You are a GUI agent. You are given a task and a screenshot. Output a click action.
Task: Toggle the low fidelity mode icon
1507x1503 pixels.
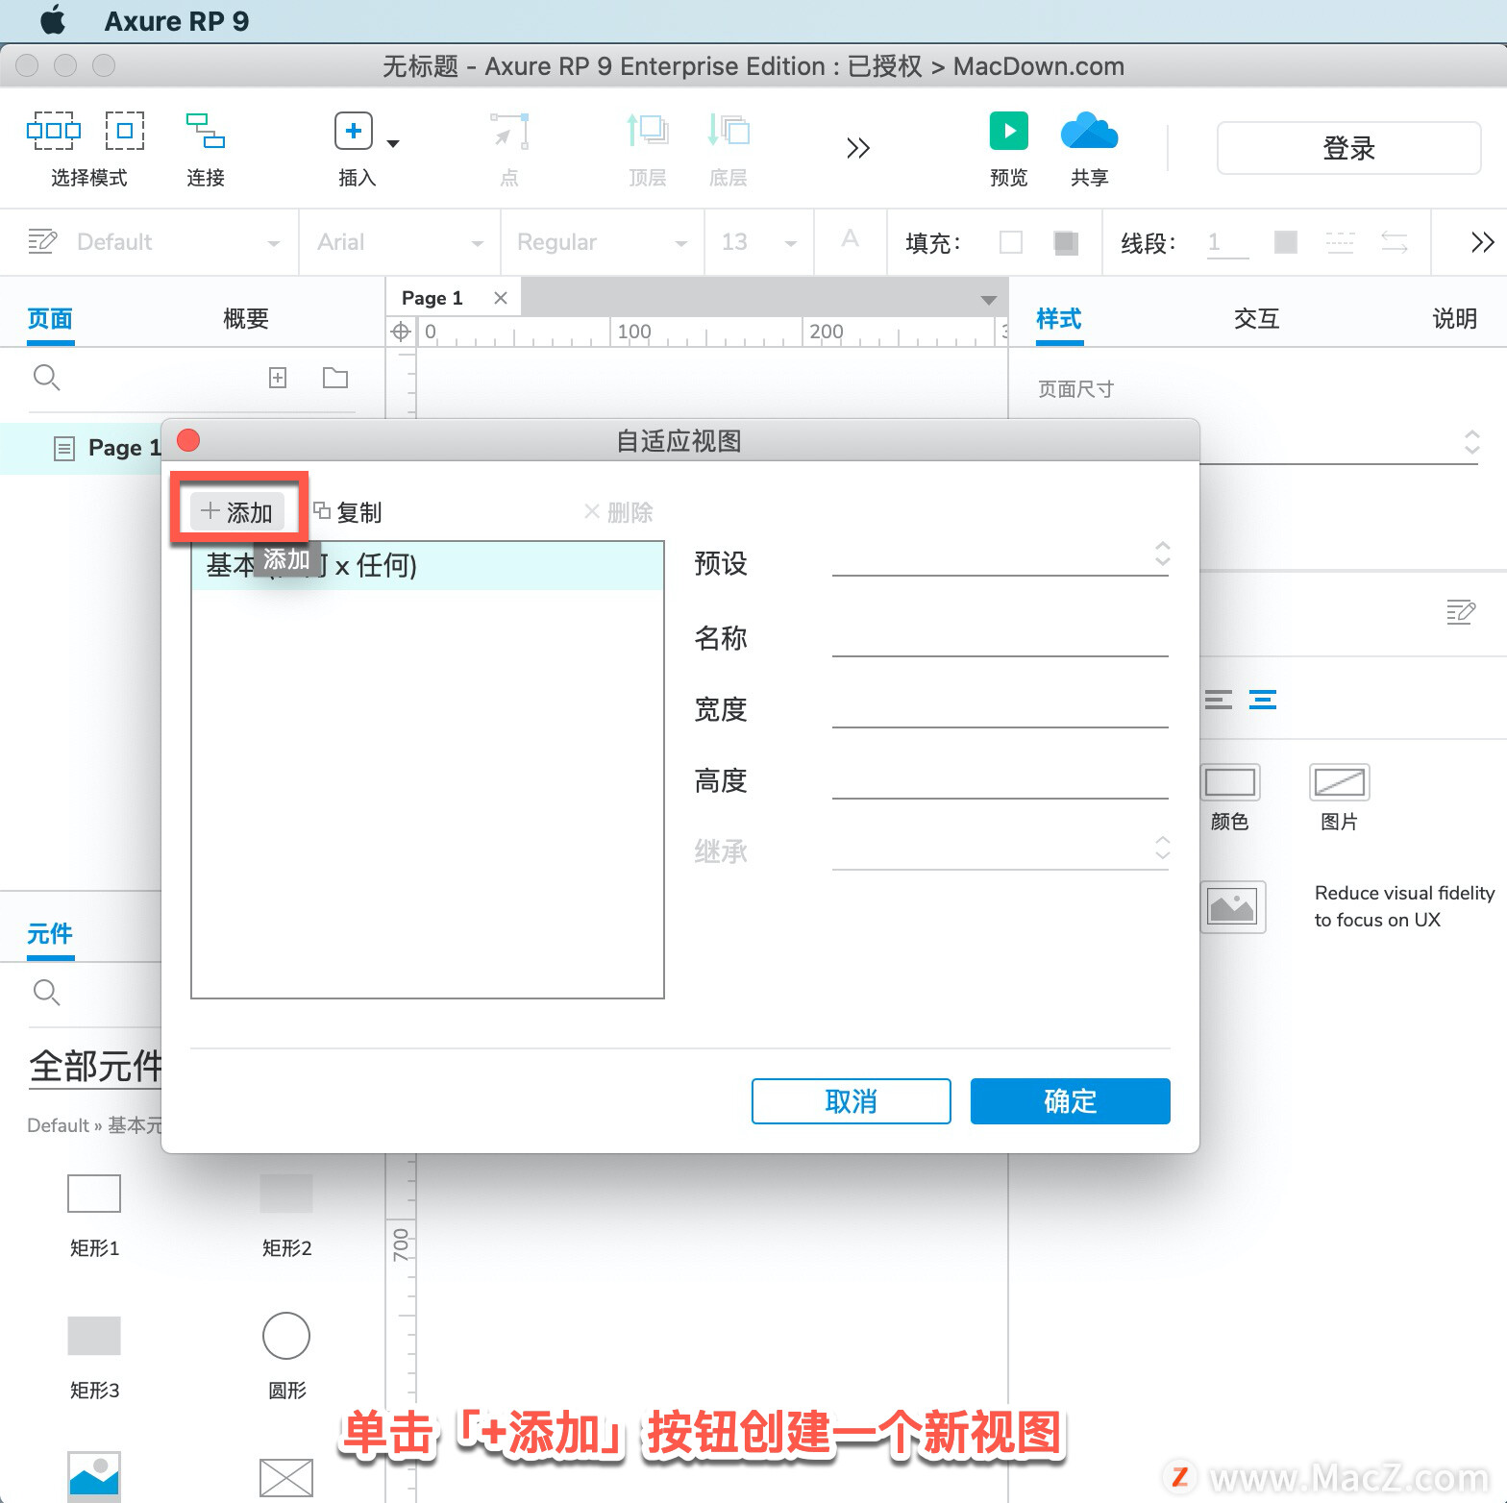click(x=1233, y=906)
